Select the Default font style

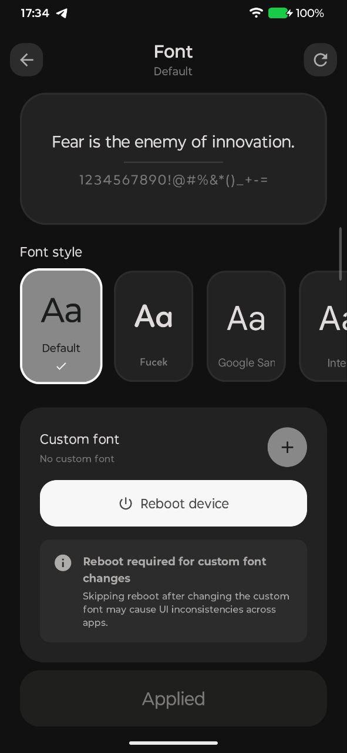click(61, 326)
